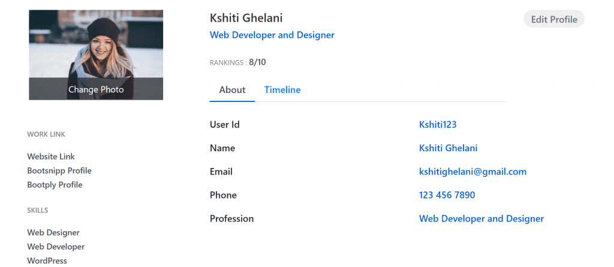Click the Edit Profile button
This screenshot has height=267, width=614.
pyautogui.click(x=553, y=19)
